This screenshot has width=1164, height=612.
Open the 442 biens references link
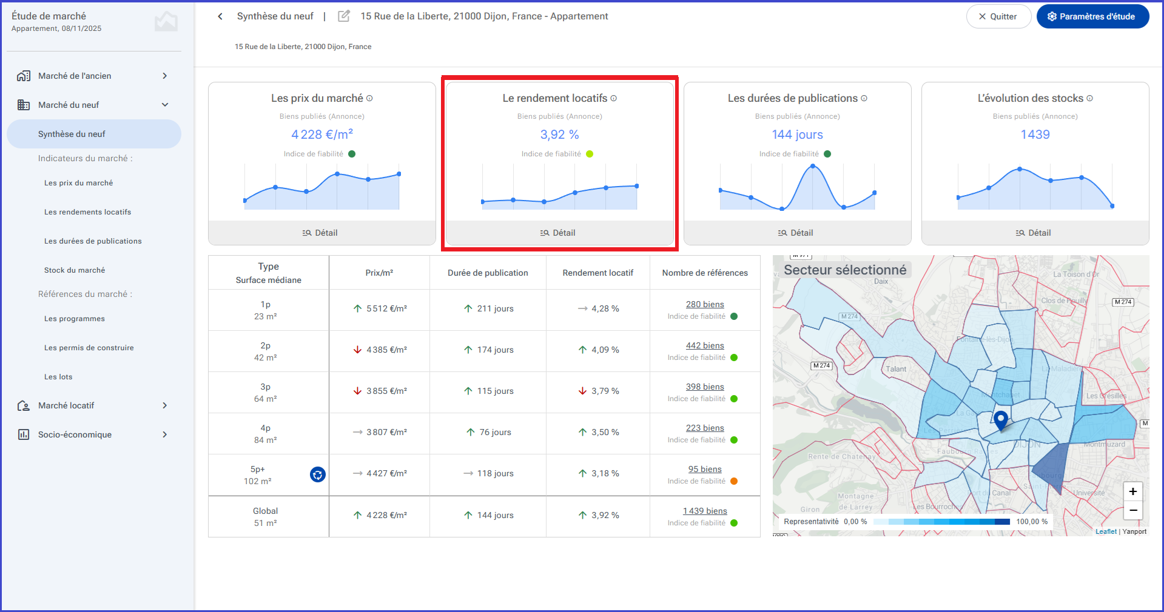tap(705, 345)
